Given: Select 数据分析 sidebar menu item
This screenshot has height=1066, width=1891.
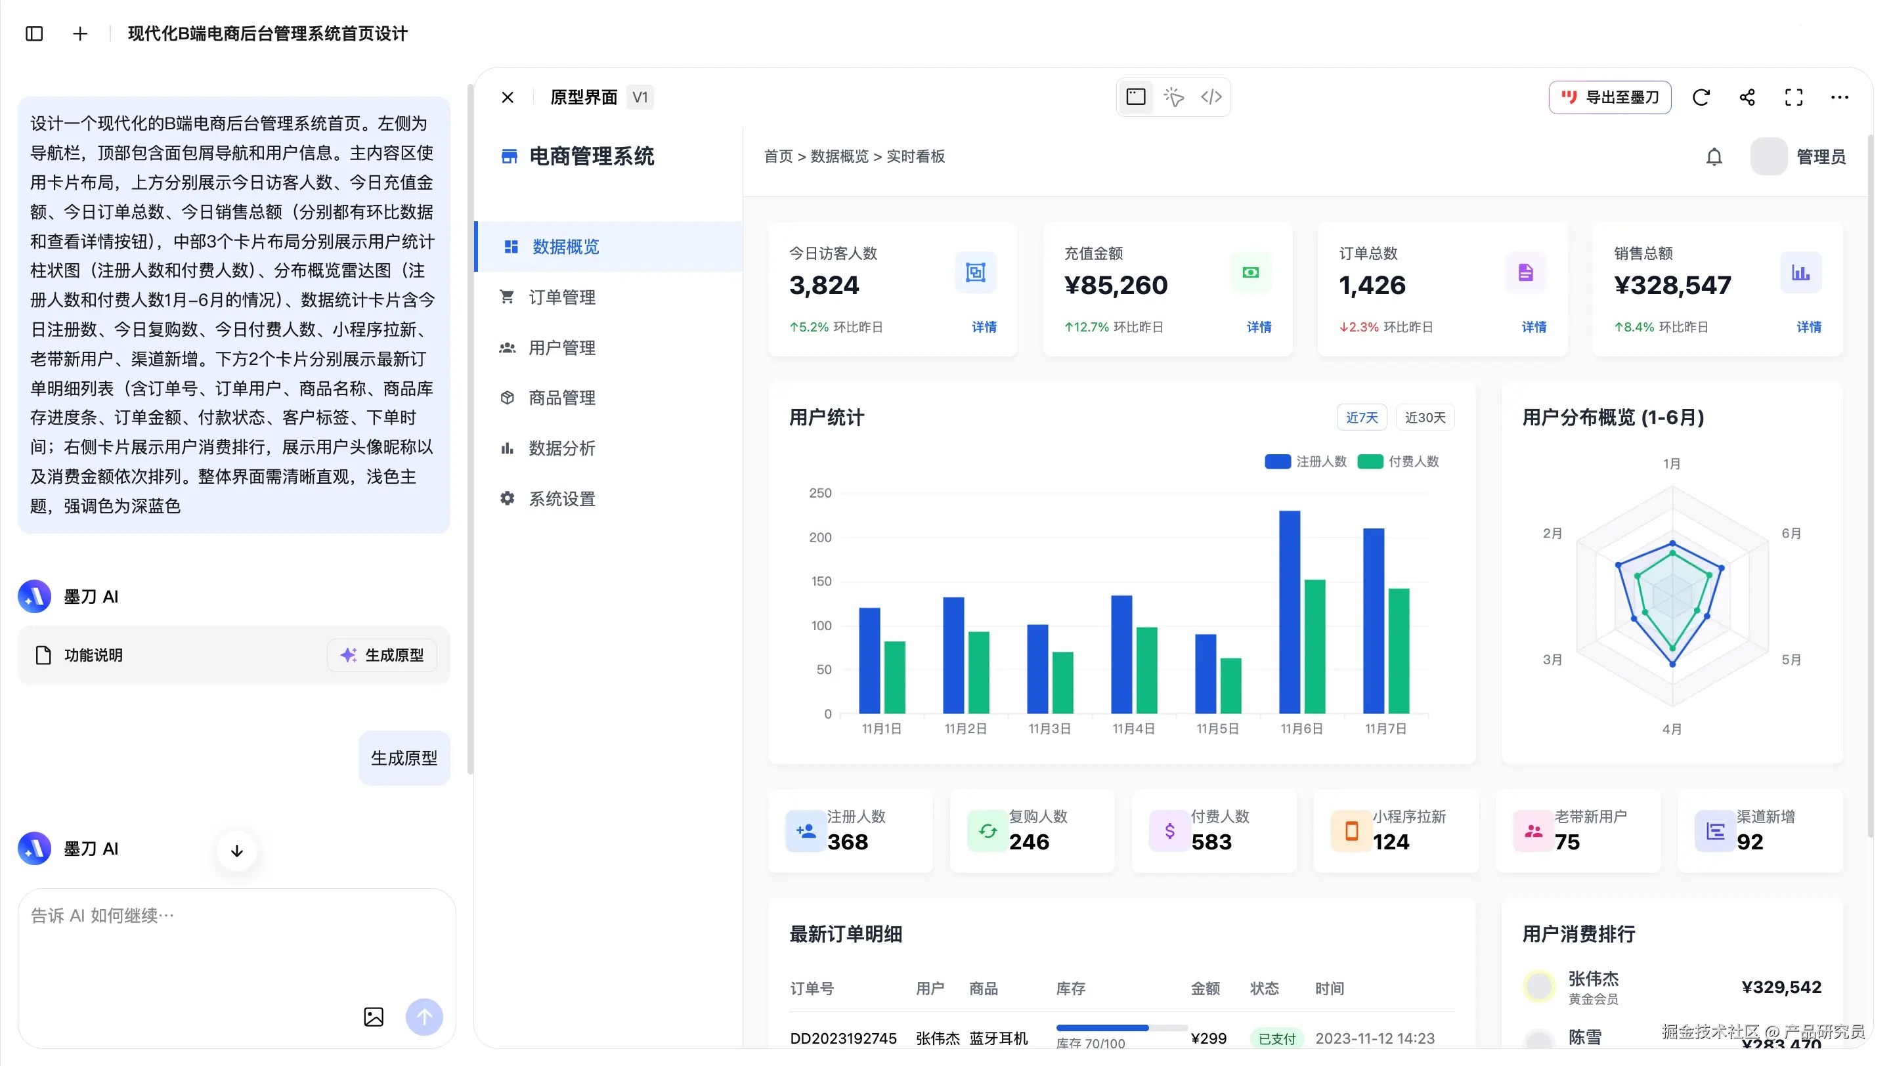Looking at the screenshot, I should pos(561,448).
